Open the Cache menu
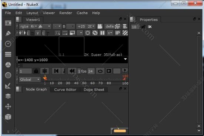The width and height of the screenshot is (204, 136). [x=82, y=13]
